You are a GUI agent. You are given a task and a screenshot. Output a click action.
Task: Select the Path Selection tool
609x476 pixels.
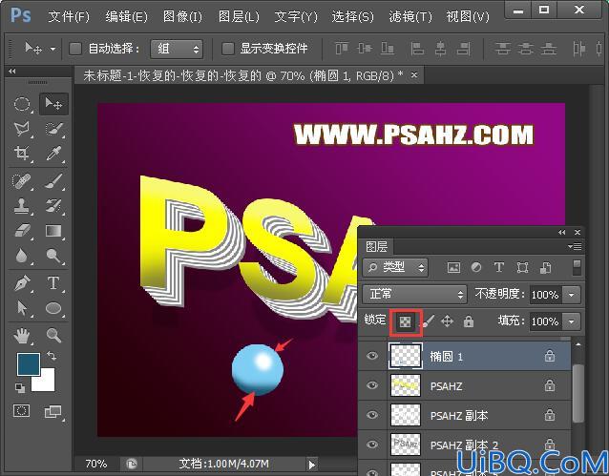22,308
